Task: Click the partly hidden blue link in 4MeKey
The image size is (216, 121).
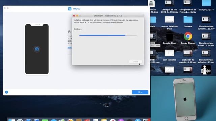Action: [70, 48]
